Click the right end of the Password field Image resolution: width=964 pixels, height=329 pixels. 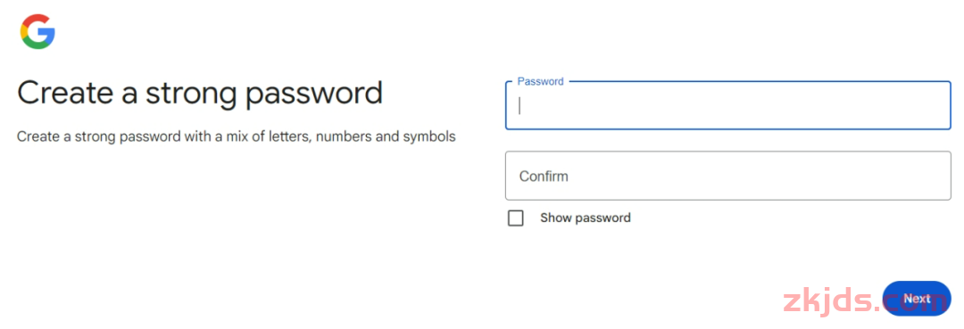coord(935,105)
